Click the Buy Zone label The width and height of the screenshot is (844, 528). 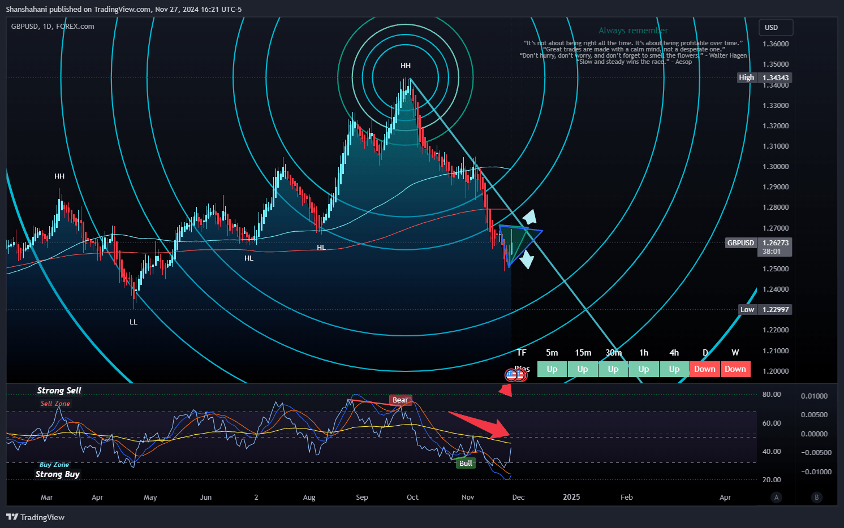tap(54, 465)
